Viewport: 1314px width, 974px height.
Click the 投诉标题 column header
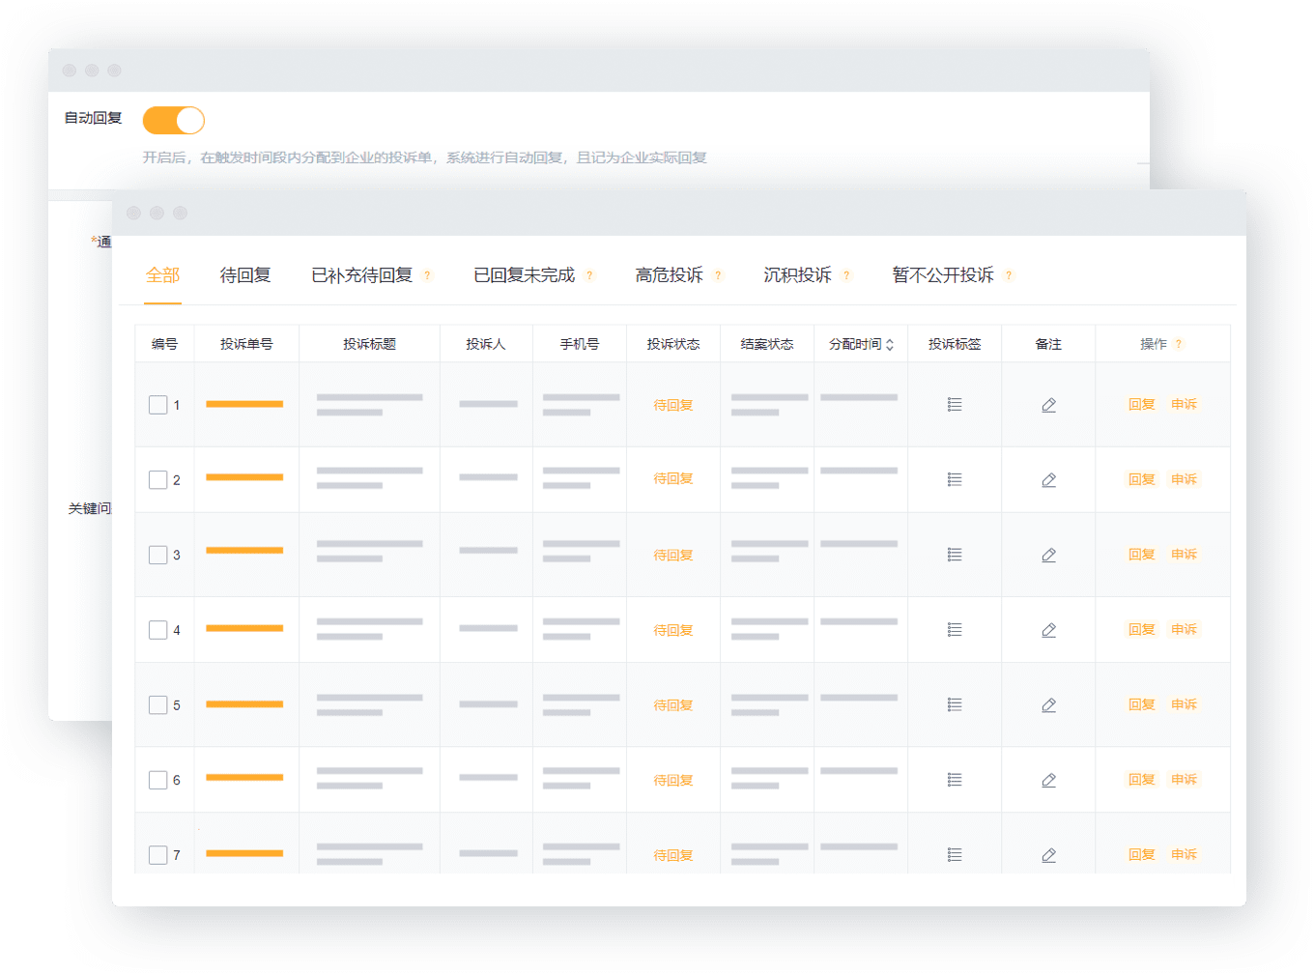coord(369,344)
